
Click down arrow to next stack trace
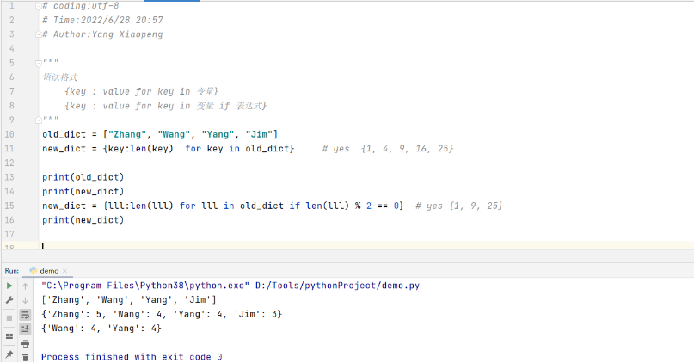tap(25, 300)
